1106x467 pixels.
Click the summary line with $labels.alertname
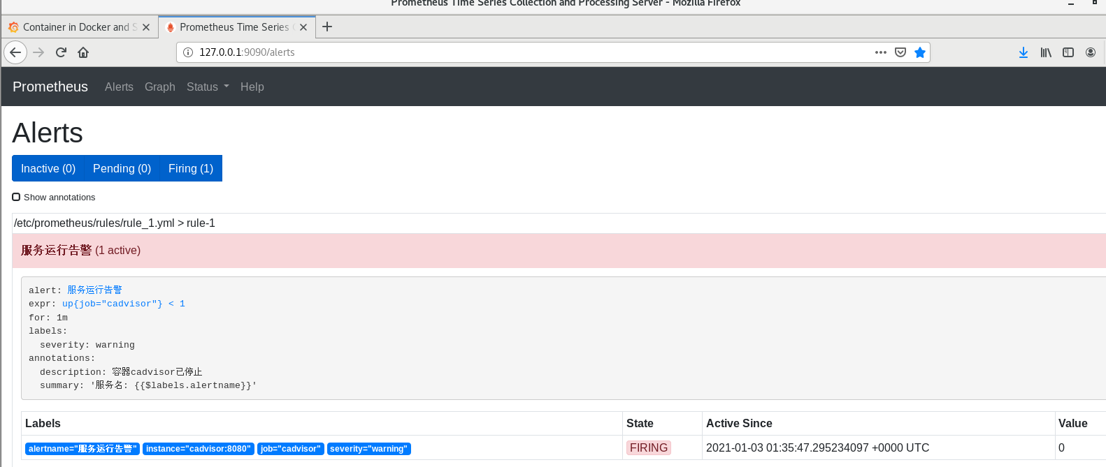tap(148, 385)
